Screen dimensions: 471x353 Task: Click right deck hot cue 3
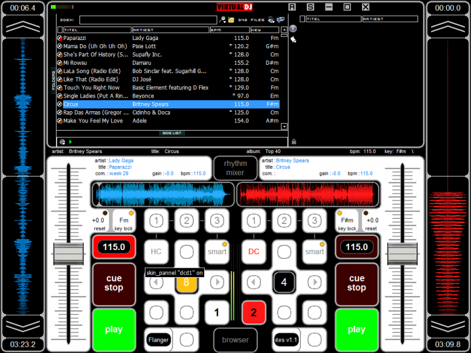click(314, 221)
